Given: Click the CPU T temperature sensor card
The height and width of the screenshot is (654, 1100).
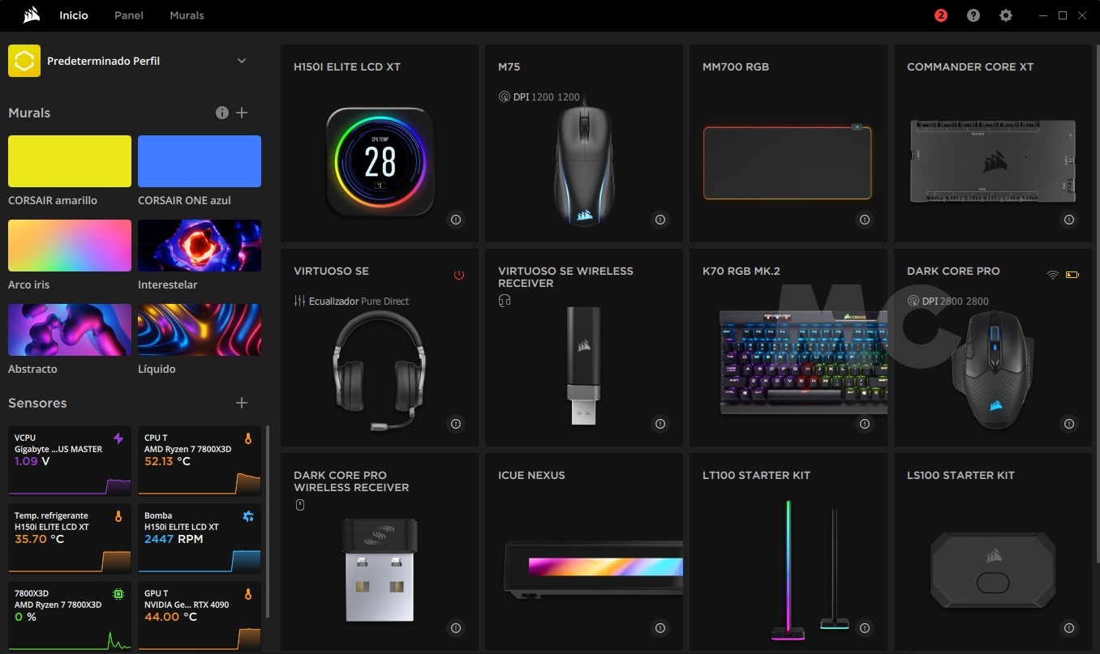Looking at the screenshot, I should [x=200, y=460].
